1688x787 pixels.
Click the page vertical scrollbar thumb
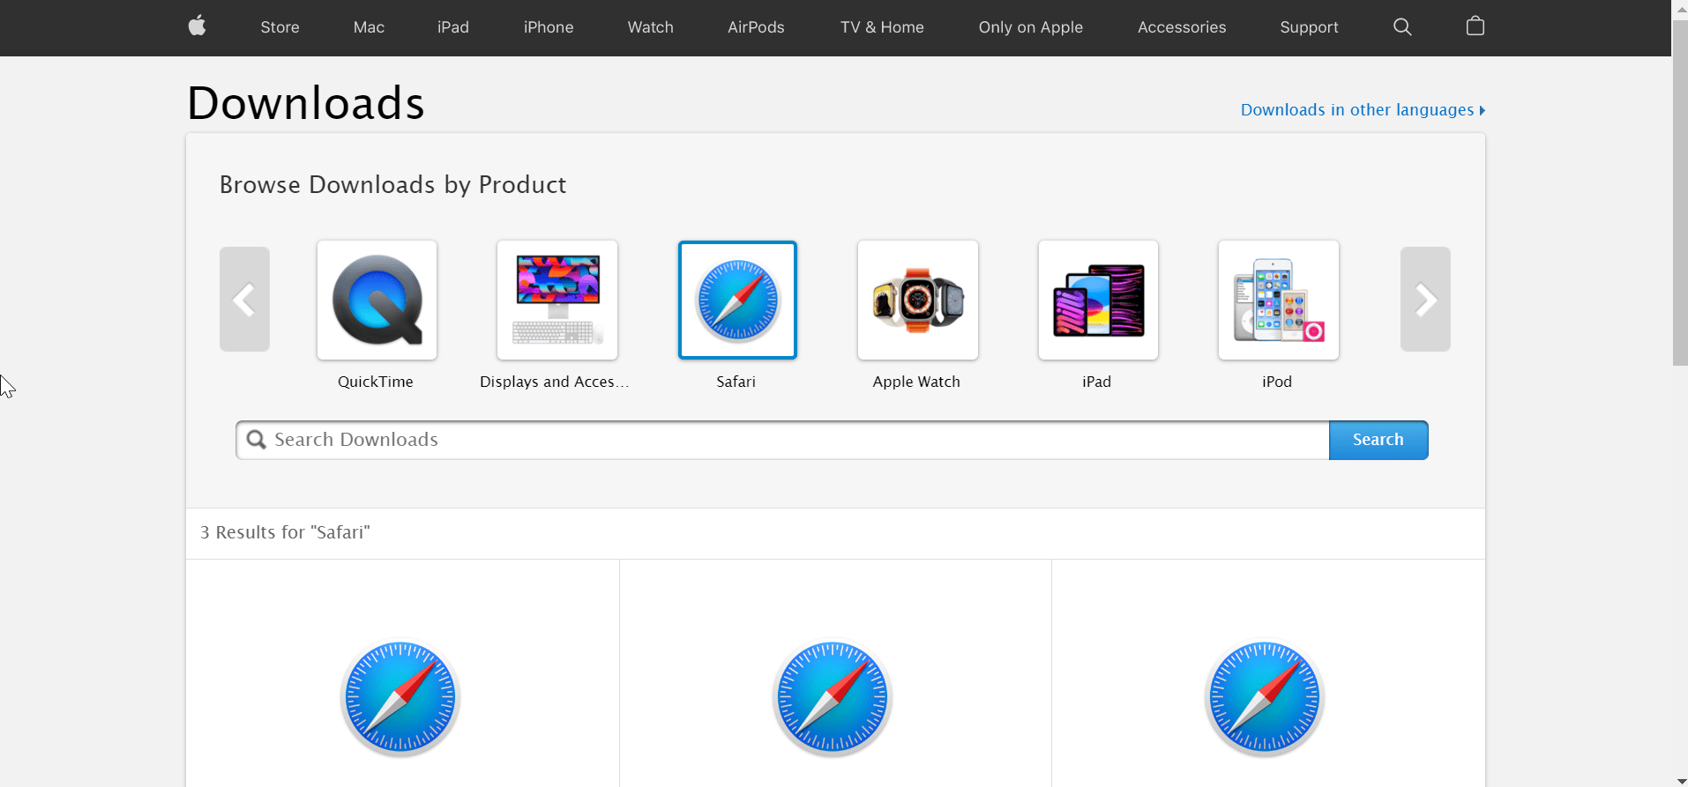coord(1680,194)
